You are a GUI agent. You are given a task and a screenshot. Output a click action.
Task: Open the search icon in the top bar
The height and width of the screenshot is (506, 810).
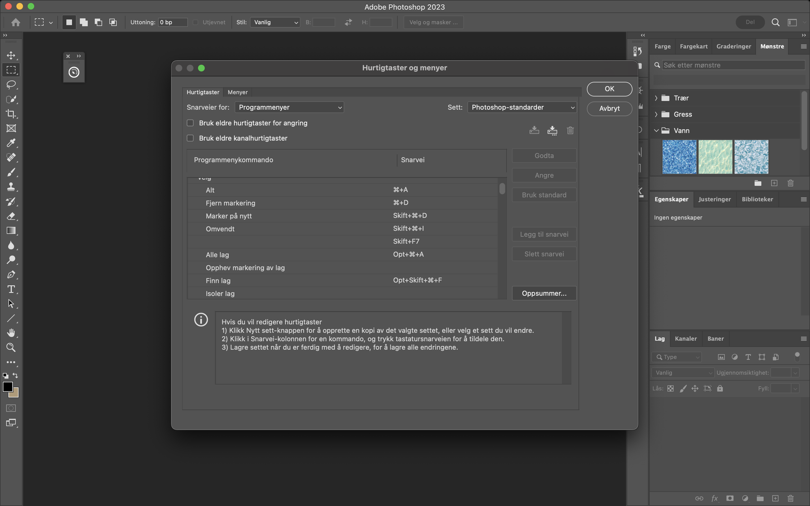(776, 22)
